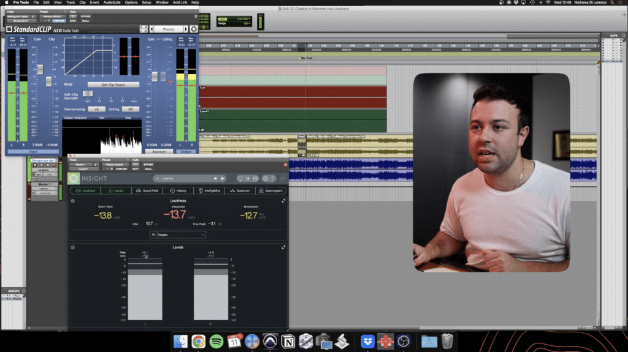Open Finder from the Dock
This screenshot has height=352, width=628.
click(x=180, y=341)
